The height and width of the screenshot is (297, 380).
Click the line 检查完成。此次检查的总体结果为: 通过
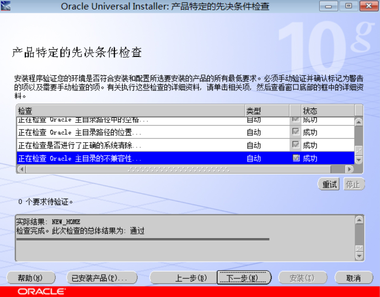tap(80, 231)
